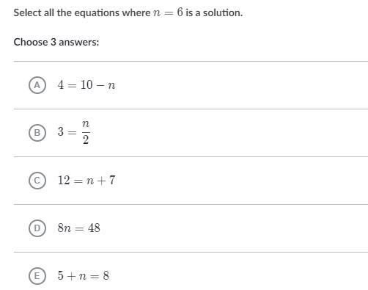Image resolution: width=368 pixels, height=290 pixels.
Task: Click the 'Choose 3 answers:' label
Action: pos(56,42)
